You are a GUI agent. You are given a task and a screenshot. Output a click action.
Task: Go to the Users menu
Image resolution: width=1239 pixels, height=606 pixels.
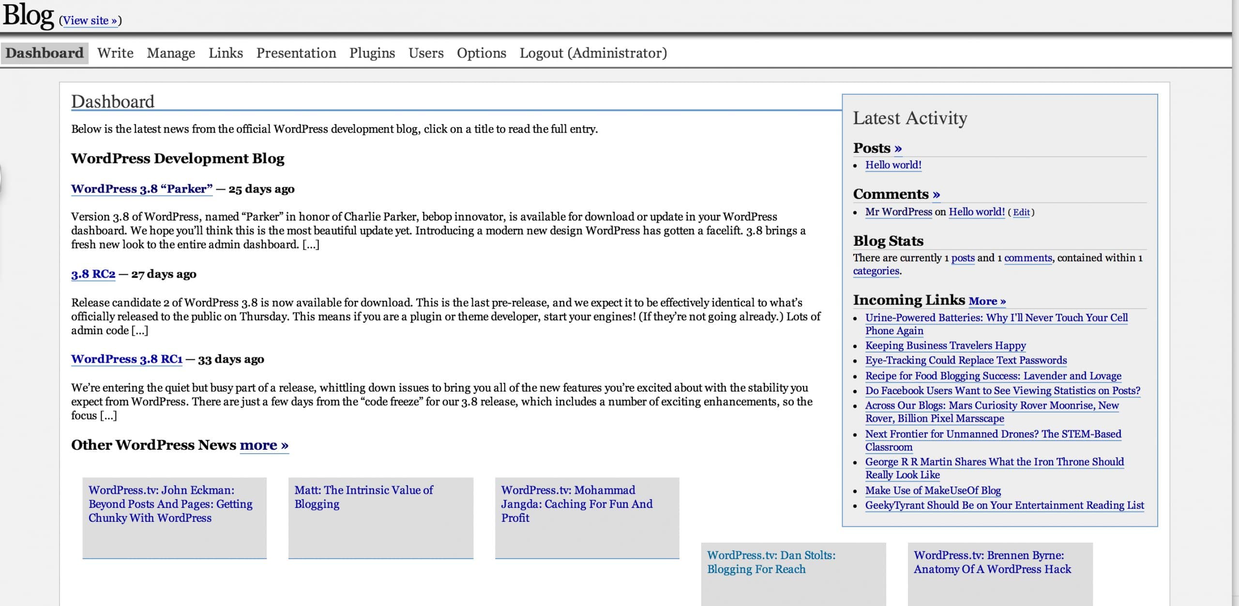(x=426, y=53)
